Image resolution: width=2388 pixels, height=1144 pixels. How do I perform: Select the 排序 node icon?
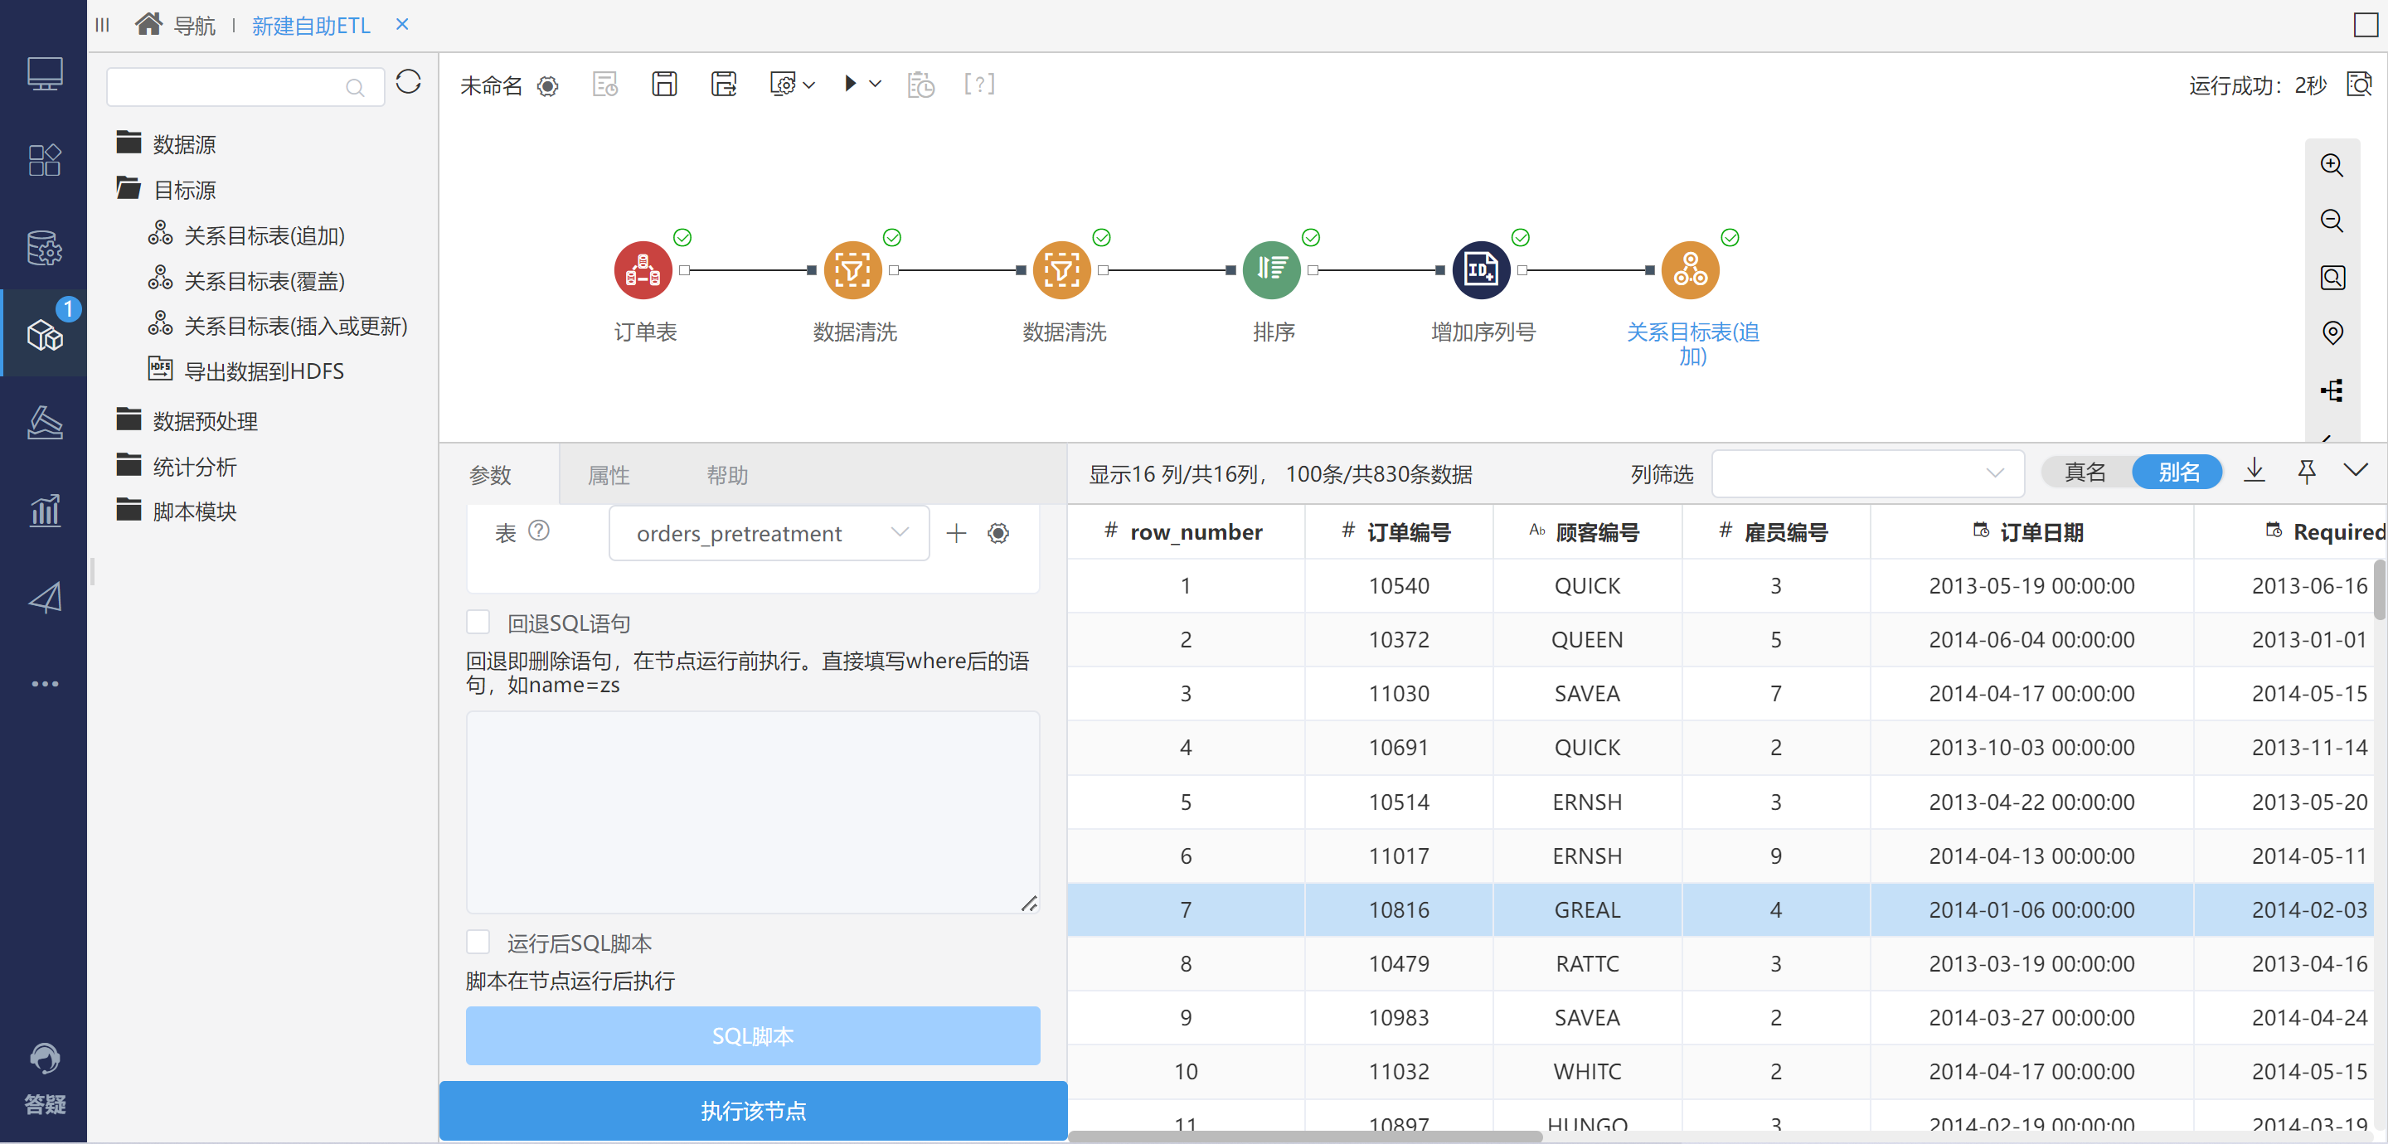coord(1271,269)
